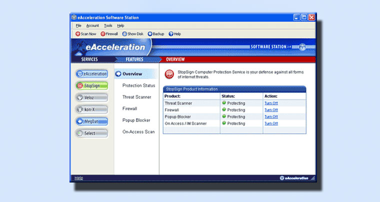This screenshot has height=202, width=380.
Task: Click the Help link in status bar
Action: click(79, 178)
